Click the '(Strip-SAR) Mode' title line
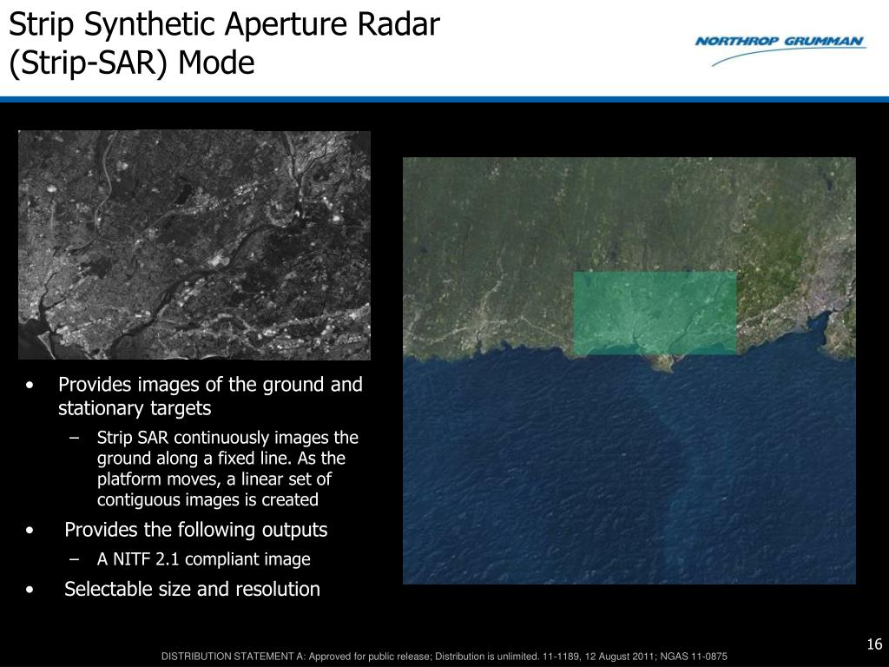The image size is (889, 667). pos(132,63)
